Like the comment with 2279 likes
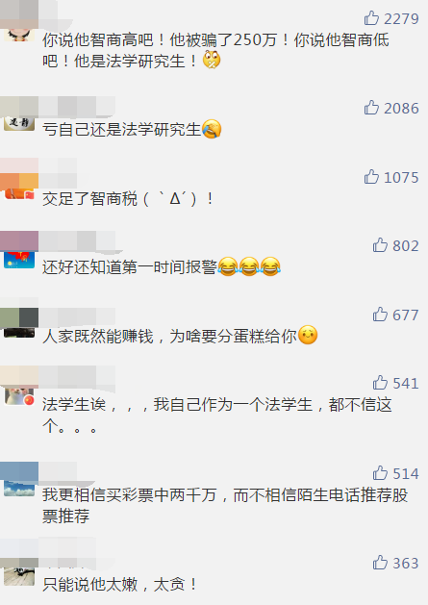The width and height of the screenshot is (428, 605). click(371, 18)
